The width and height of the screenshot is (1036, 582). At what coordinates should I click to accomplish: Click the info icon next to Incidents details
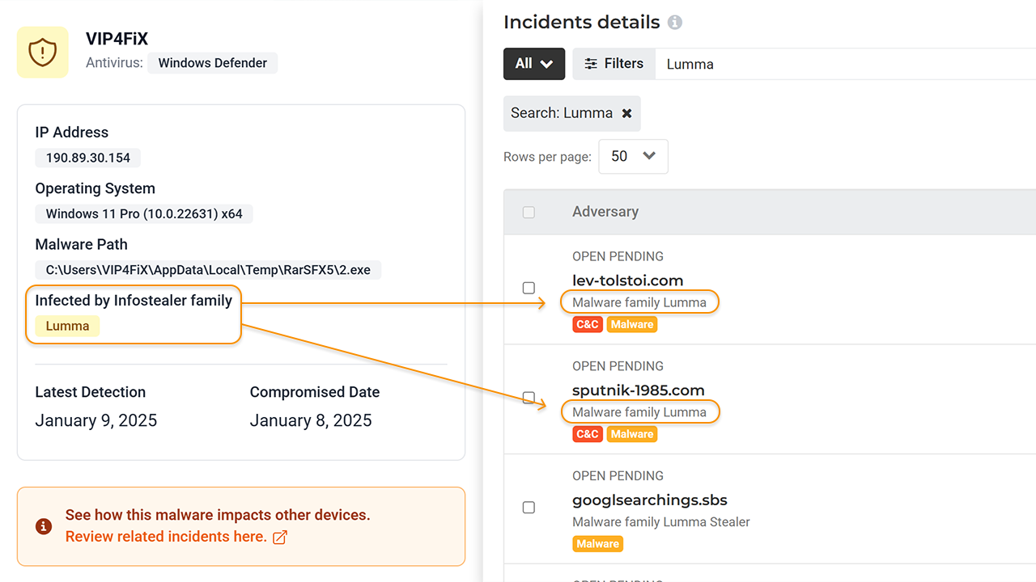point(674,23)
